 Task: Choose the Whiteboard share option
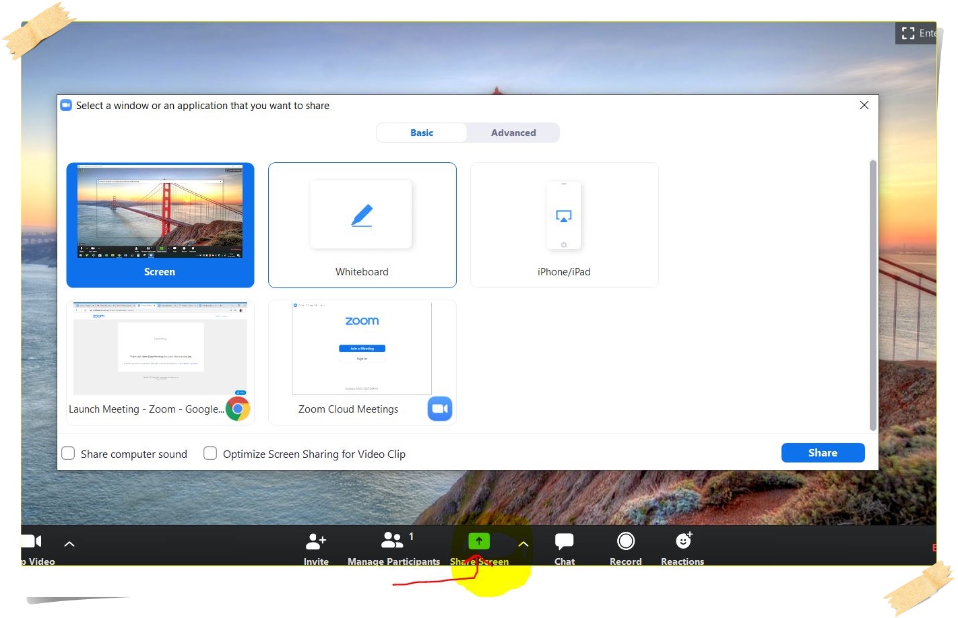(362, 225)
